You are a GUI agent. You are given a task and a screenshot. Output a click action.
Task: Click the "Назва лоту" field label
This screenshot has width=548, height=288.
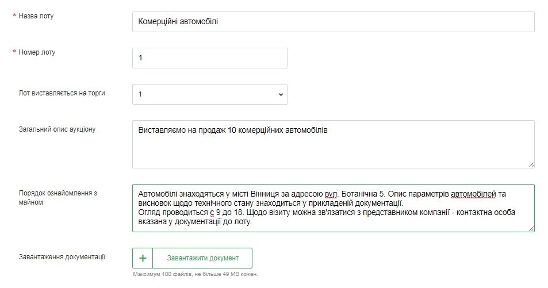(36, 16)
